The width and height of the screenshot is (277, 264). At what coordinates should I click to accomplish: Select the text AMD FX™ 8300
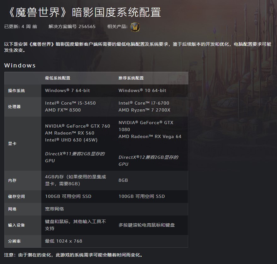(x=63, y=110)
